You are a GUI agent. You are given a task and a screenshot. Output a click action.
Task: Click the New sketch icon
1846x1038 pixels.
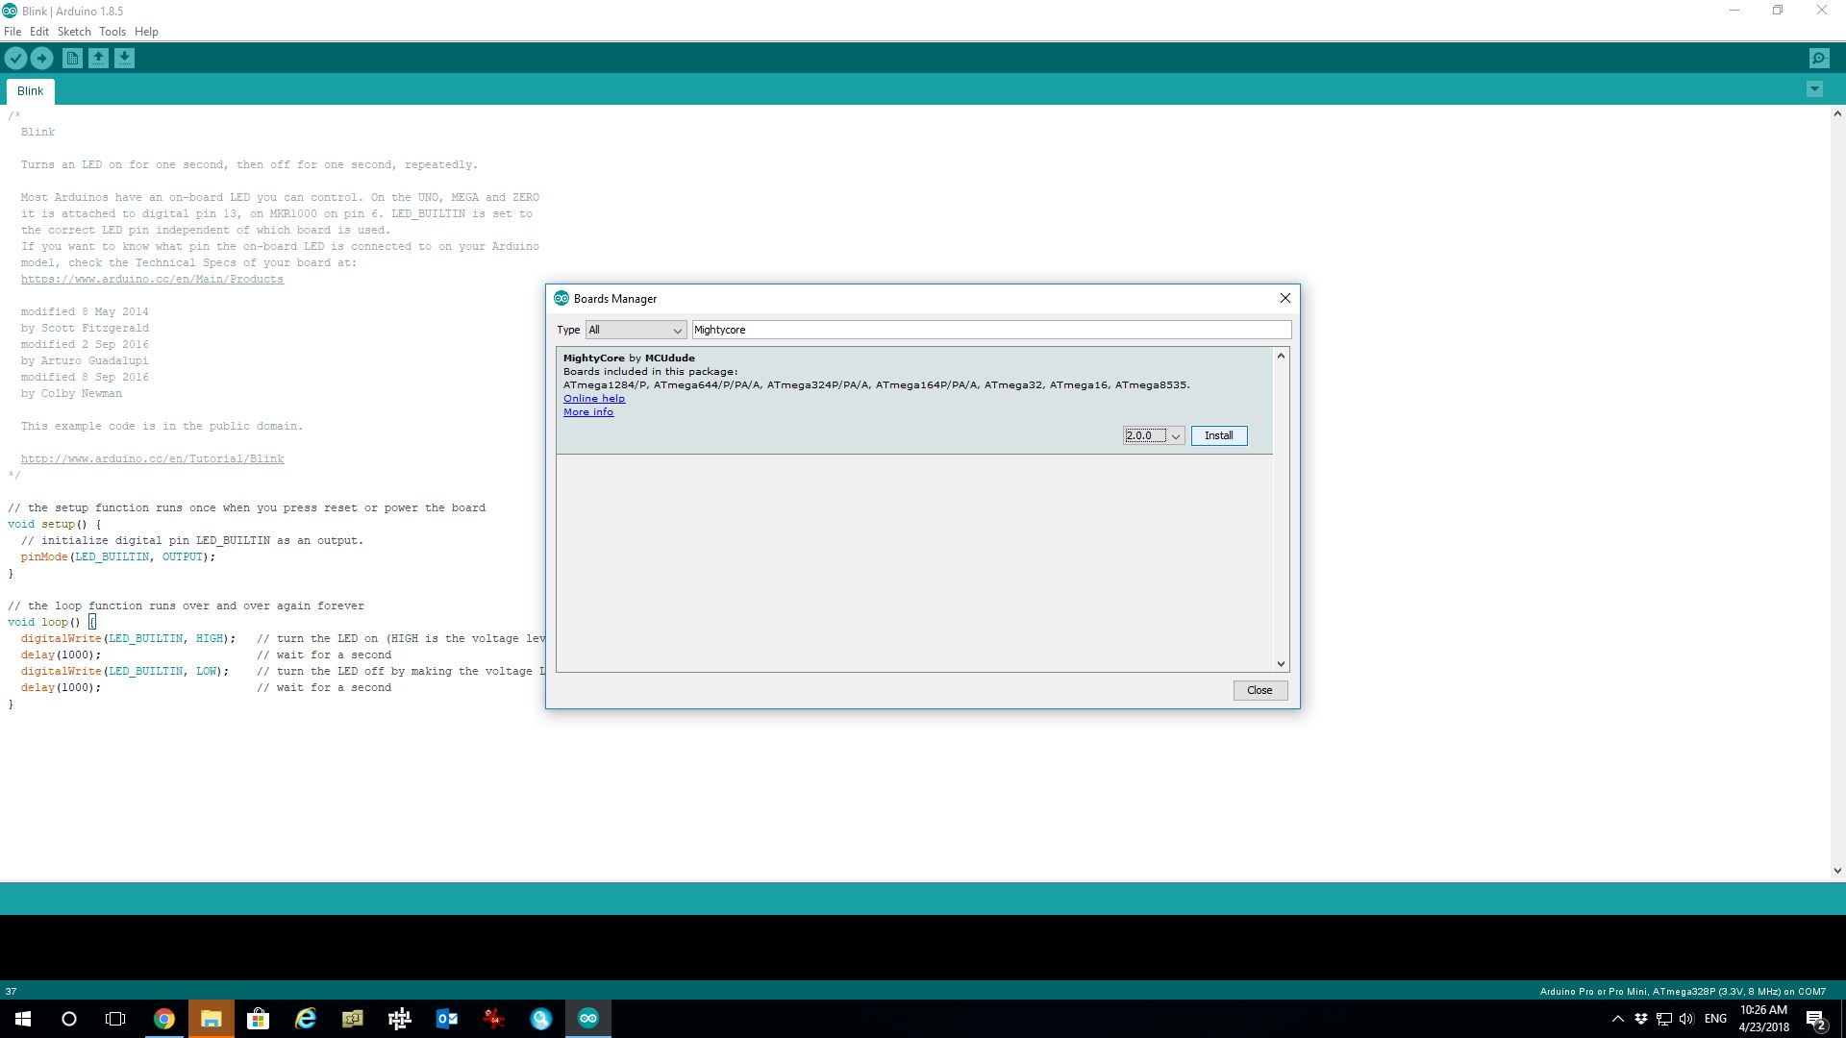coord(72,59)
